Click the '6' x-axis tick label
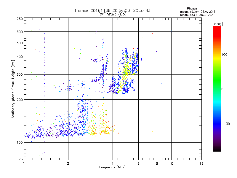The height and width of the screenshot is (178, 237). (138, 163)
